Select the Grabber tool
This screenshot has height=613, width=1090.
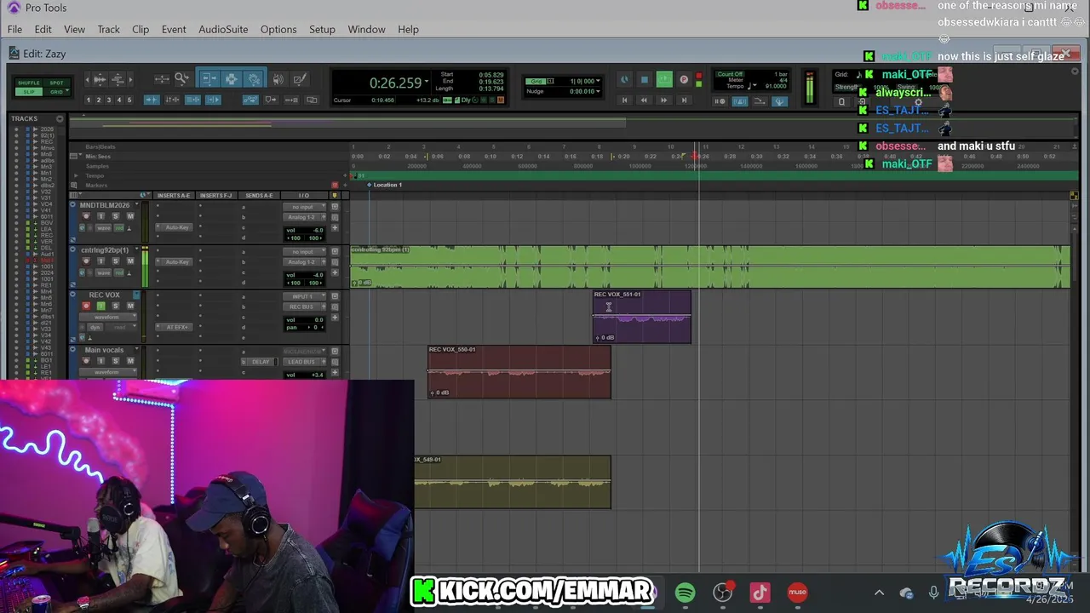tap(254, 78)
